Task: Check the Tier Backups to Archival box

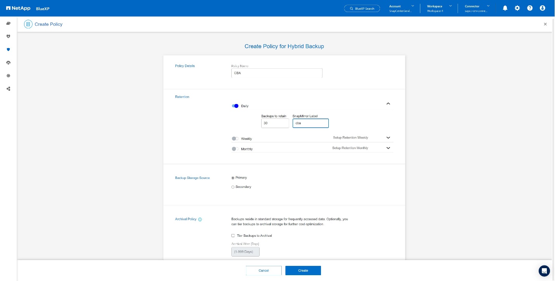Action: (x=233, y=236)
